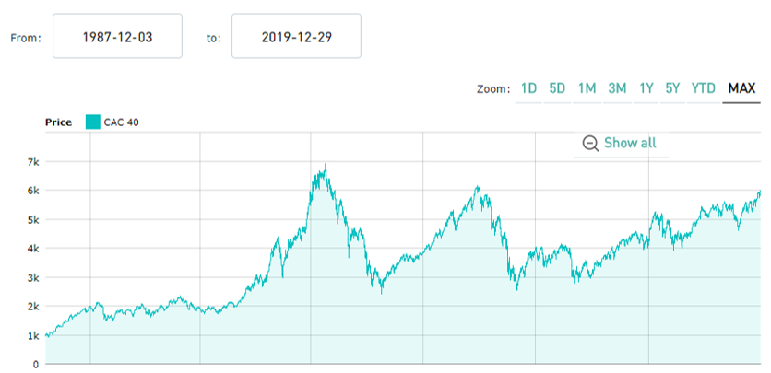
Task: Set zoom range to 5Y
Action: [x=673, y=88]
